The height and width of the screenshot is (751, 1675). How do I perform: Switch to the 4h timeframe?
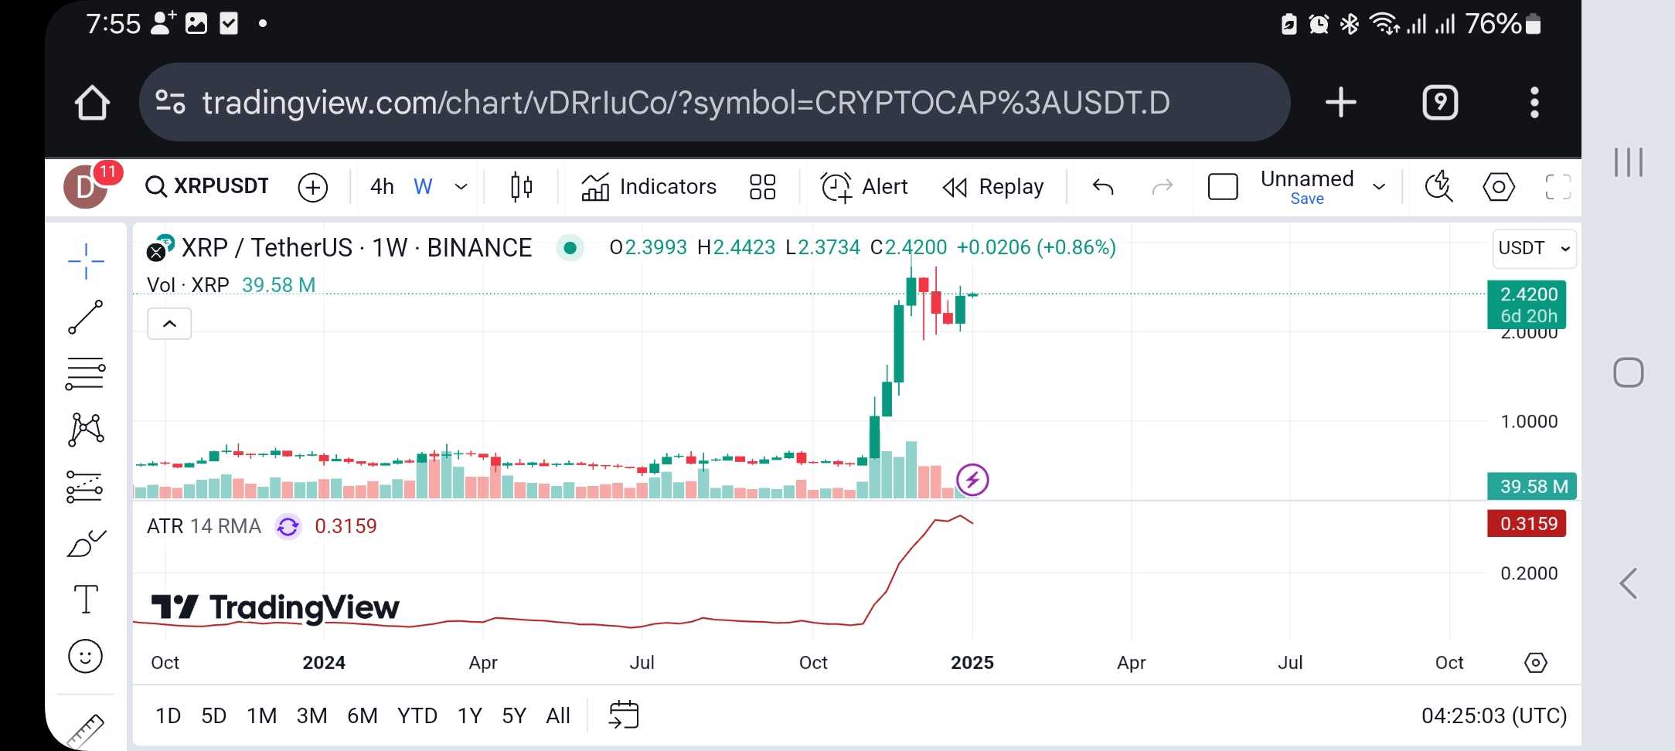[382, 186]
